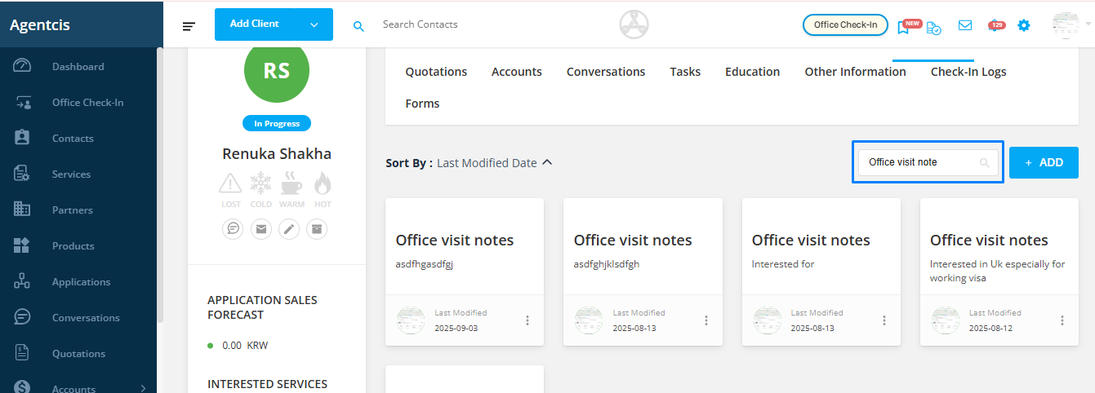Open the settings gear icon
This screenshot has height=393, width=1095.
pyautogui.click(x=1023, y=25)
